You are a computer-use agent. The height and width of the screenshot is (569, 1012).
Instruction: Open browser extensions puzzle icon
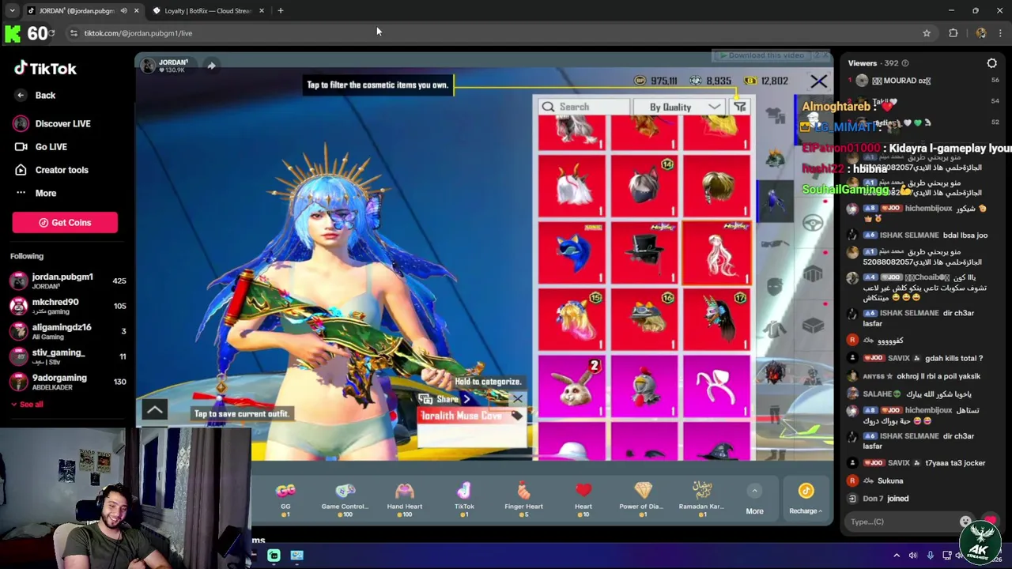[x=953, y=33]
